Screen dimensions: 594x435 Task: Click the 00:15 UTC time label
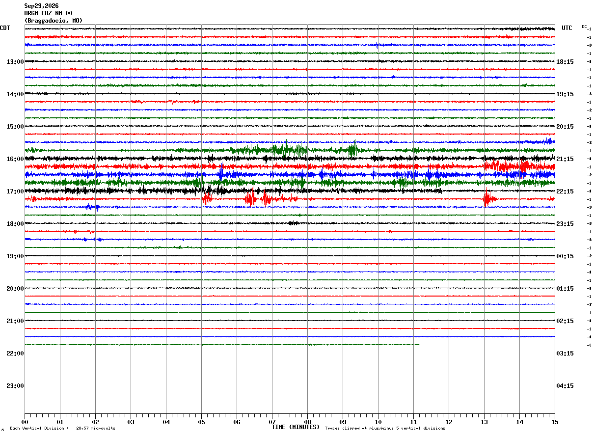point(565,256)
